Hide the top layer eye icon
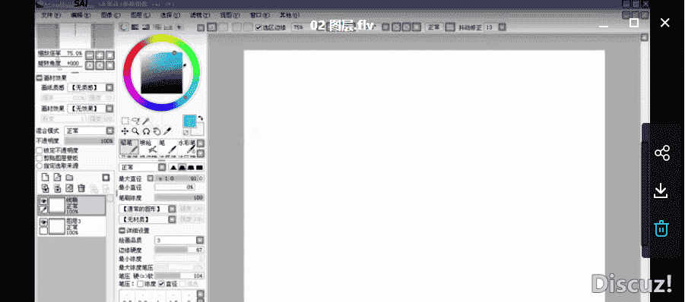This screenshot has height=302, width=685. 43,201
